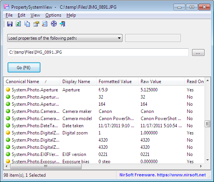
Task: Click the Exit door toolbar icon
Action: pyautogui.click(x=63, y=24)
